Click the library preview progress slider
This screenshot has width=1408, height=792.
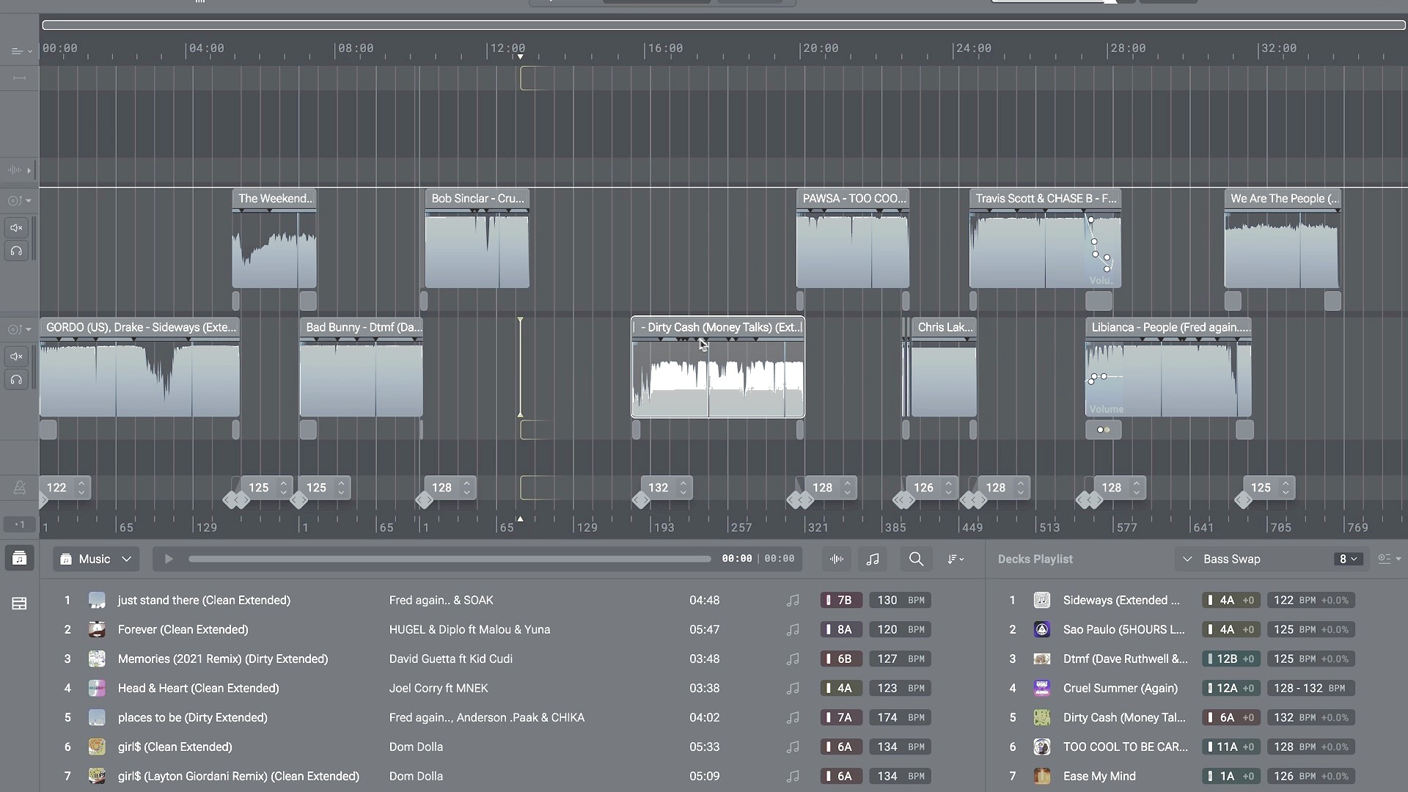point(449,559)
